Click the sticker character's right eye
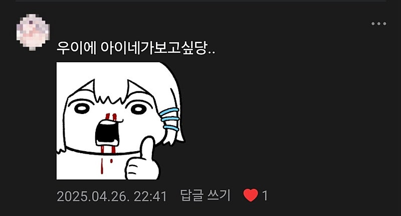Image resolution: width=401 pixels, height=216 pixels. [x=139, y=109]
